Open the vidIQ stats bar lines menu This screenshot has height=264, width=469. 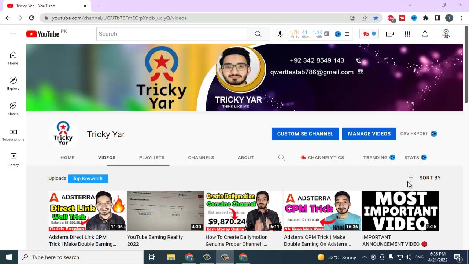click(x=347, y=34)
